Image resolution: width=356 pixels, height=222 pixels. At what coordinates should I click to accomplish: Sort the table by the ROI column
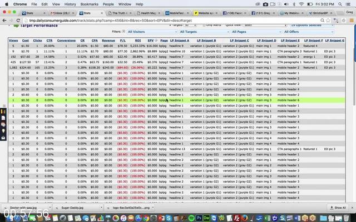tap(138, 41)
